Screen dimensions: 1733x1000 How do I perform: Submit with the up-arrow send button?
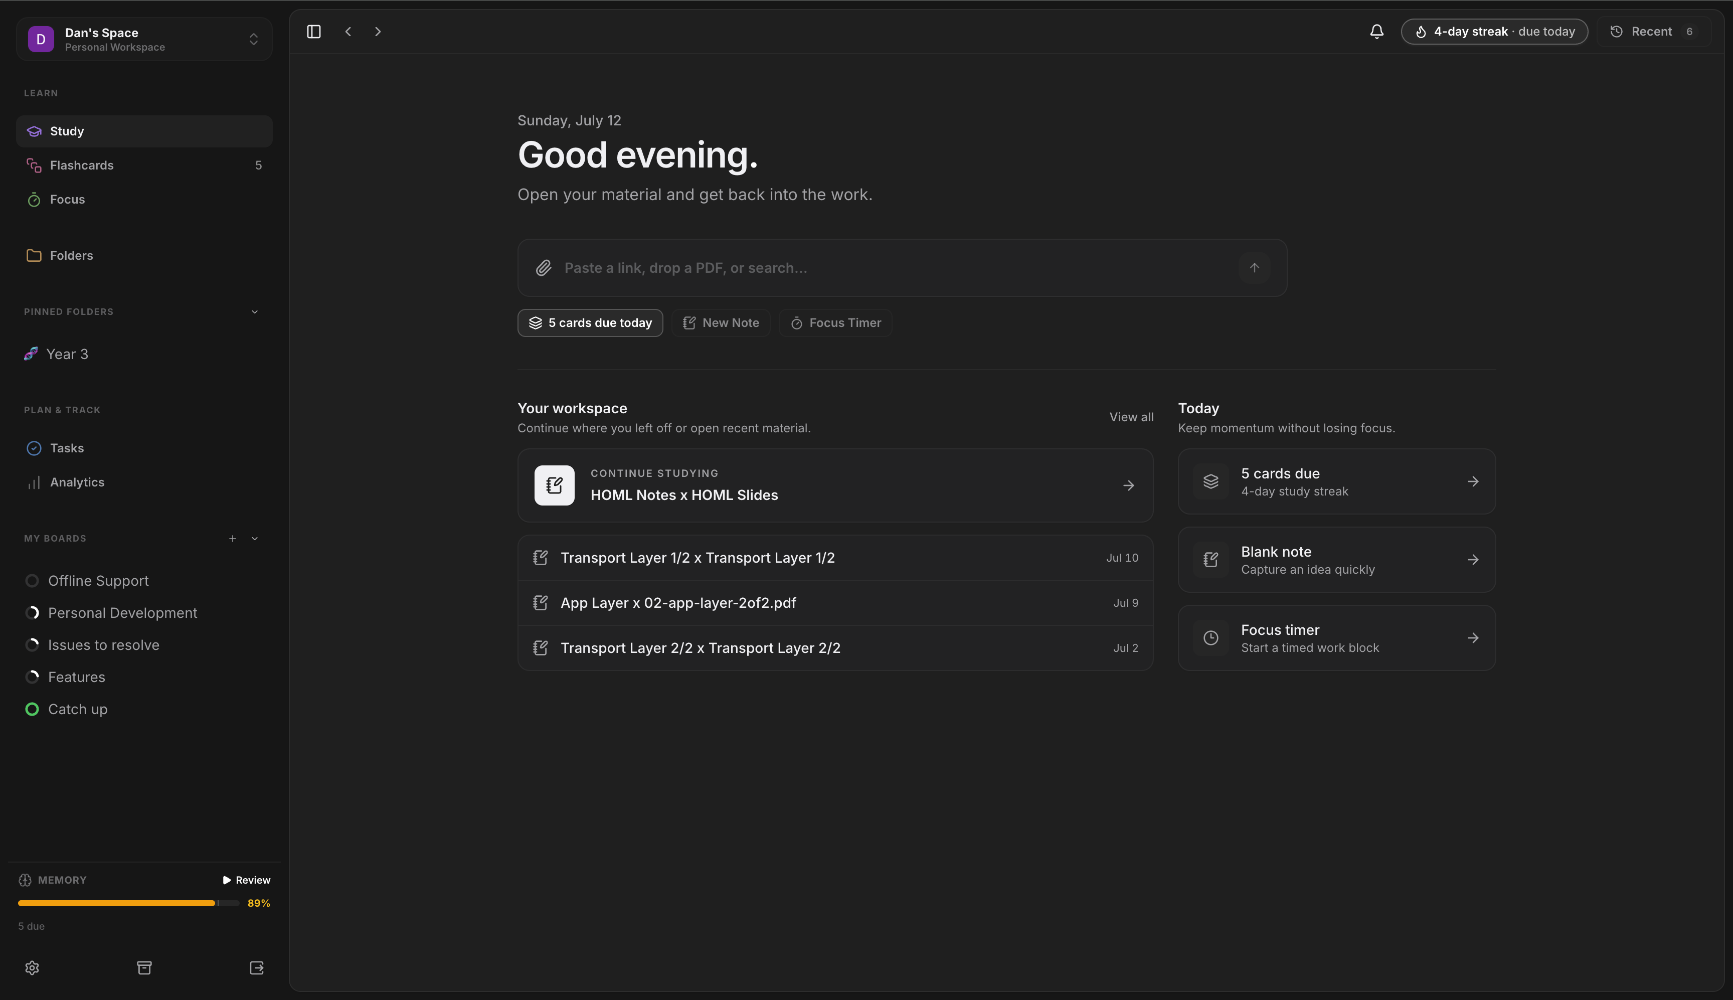click(x=1255, y=268)
